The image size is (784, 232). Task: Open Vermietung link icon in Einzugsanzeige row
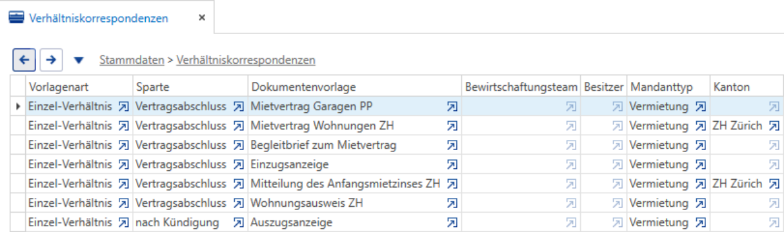[x=701, y=164]
